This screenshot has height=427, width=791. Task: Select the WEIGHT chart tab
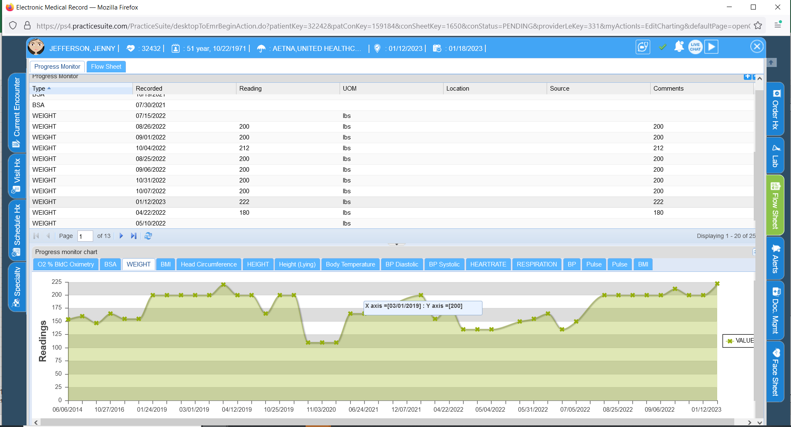click(139, 264)
